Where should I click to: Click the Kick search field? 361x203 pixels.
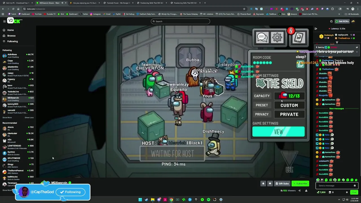coord(180,21)
